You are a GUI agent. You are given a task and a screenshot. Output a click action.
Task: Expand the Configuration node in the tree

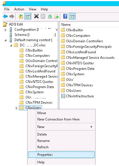(x=6, y=30)
